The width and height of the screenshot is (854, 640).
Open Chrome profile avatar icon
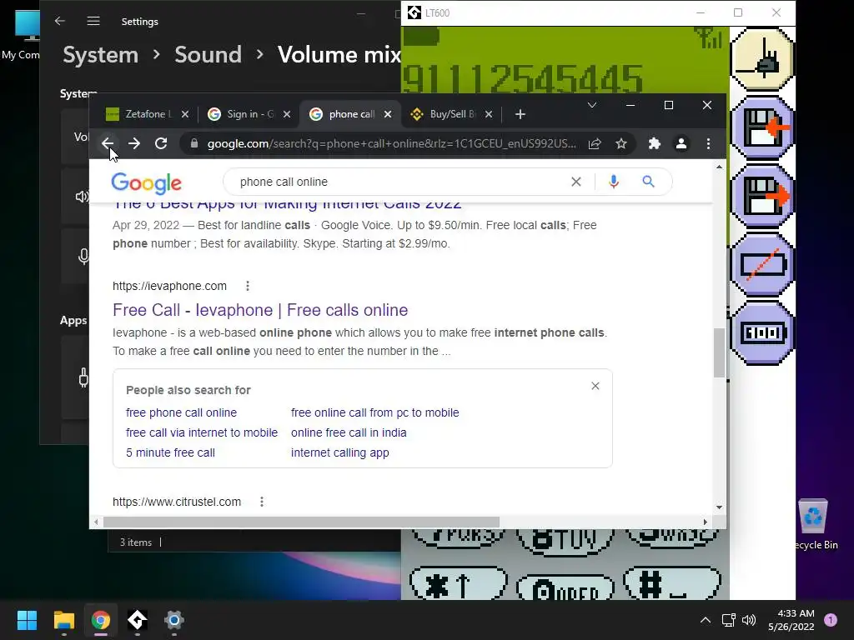(681, 143)
